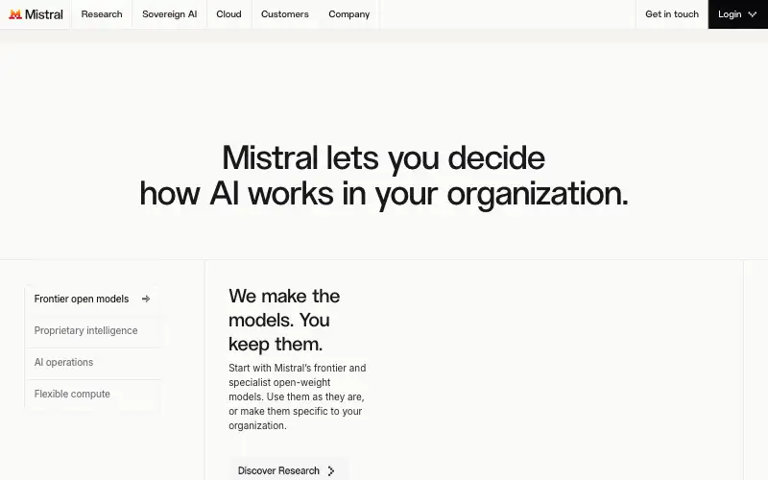Open the Sovereign AI menu
768x480 pixels.
170,14
